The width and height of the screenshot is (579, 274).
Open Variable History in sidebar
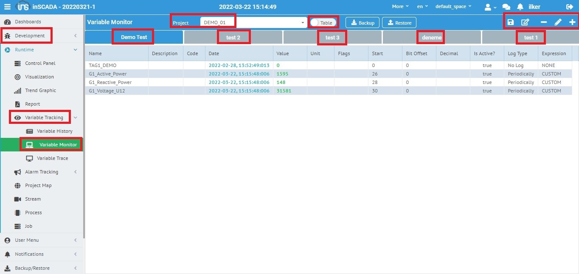click(x=54, y=131)
